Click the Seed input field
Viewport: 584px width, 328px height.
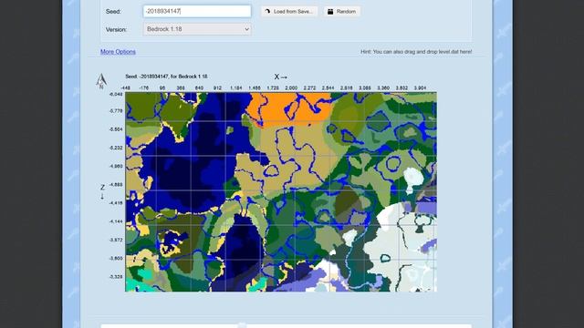click(197, 11)
